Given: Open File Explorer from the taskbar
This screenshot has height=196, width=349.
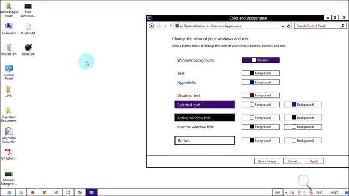Looking at the screenshot, I should [x=21, y=192].
